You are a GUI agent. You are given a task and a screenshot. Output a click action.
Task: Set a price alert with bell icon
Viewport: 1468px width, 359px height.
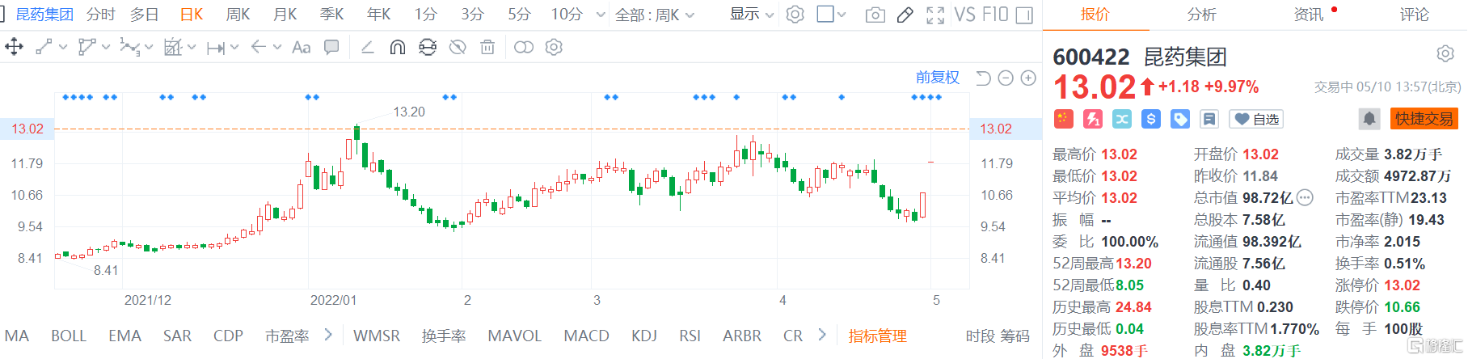tap(1369, 119)
